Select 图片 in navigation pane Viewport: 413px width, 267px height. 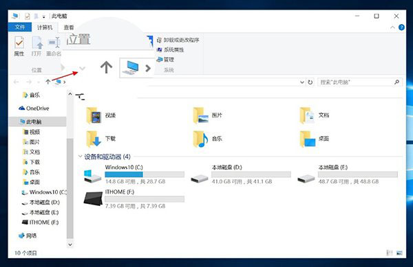tap(32, 142)
